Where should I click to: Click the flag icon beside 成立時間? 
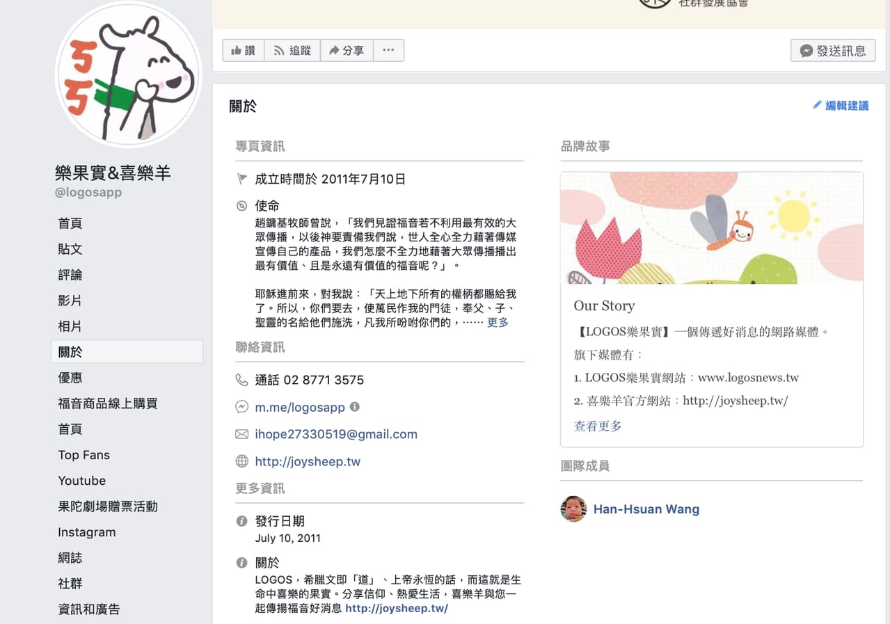(241, 179)
